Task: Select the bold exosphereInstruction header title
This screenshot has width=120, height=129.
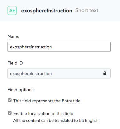Action: pyautogui.click(x=47, y=11)
